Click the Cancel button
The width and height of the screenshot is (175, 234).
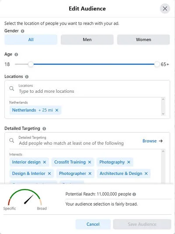(93, 224)
